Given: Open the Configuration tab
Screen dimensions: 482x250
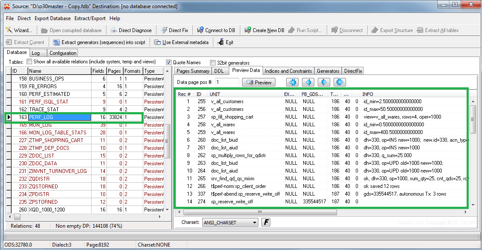Looking at the screenshot, I should pos(62,53).
